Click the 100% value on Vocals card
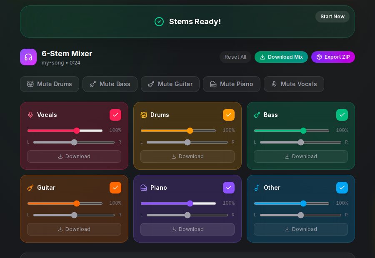This screenshot has height=258, width=375. point(115,130)
